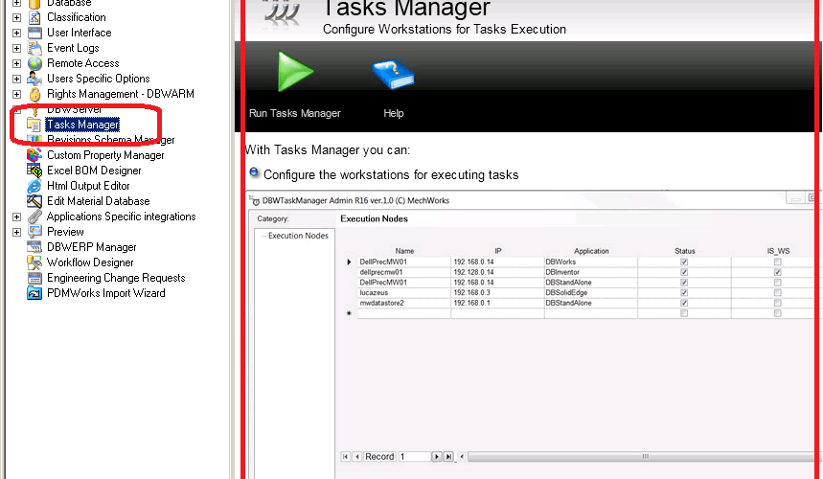Click the Remote Access globe icon

[34, 63]
